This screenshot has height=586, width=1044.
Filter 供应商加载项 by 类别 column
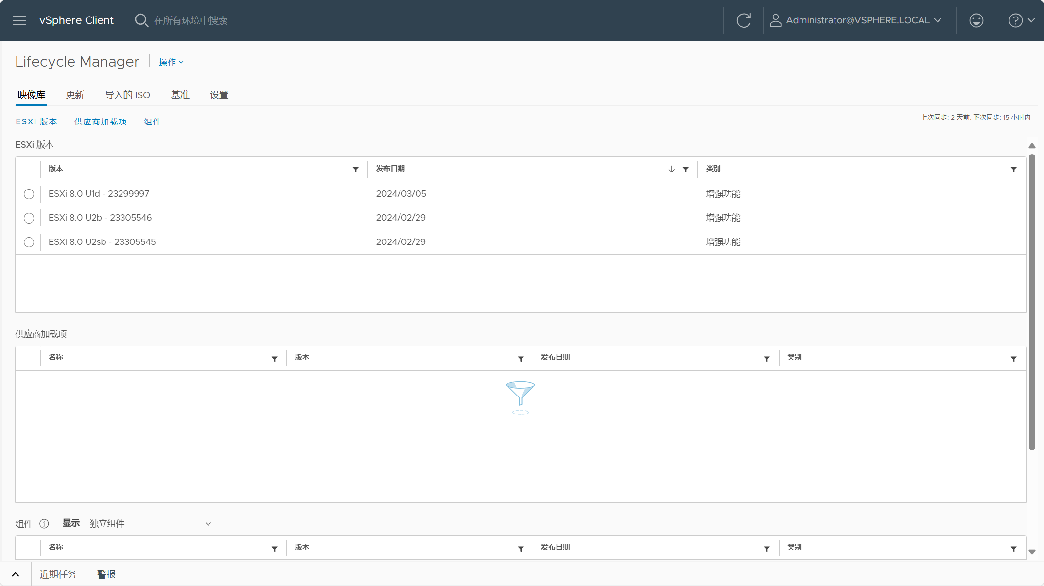pos(1013,359)
